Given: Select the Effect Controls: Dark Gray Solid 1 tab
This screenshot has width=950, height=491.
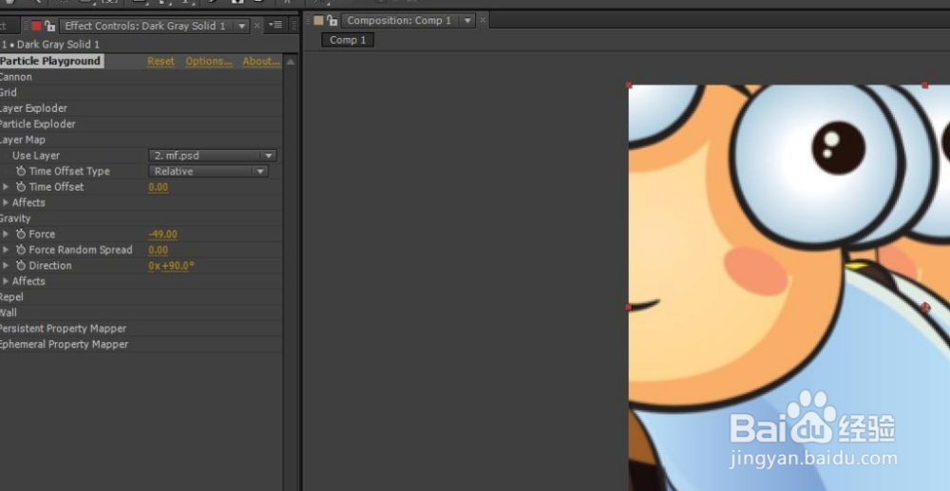Looking at the screenshot, I should [x=145, y=26].
